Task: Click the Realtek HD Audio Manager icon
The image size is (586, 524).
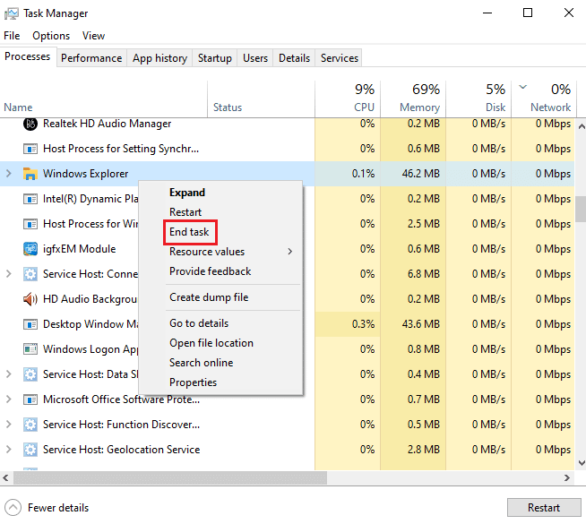Action: pos(30,124)
